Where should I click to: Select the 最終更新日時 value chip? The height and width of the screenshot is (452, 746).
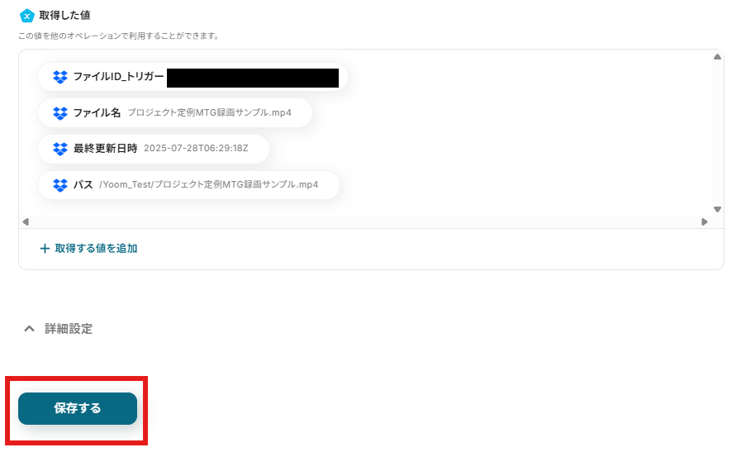[153, 149]
